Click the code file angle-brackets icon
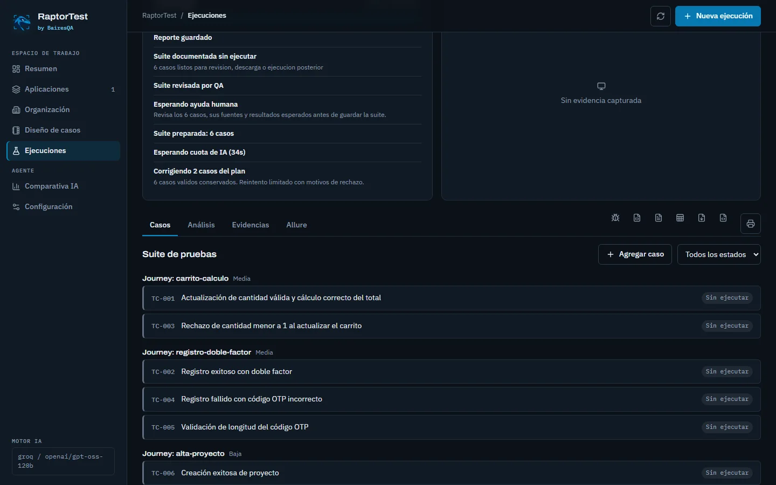Image resolution: width=776 pixels, height=485 pixels. pos(723,218)
